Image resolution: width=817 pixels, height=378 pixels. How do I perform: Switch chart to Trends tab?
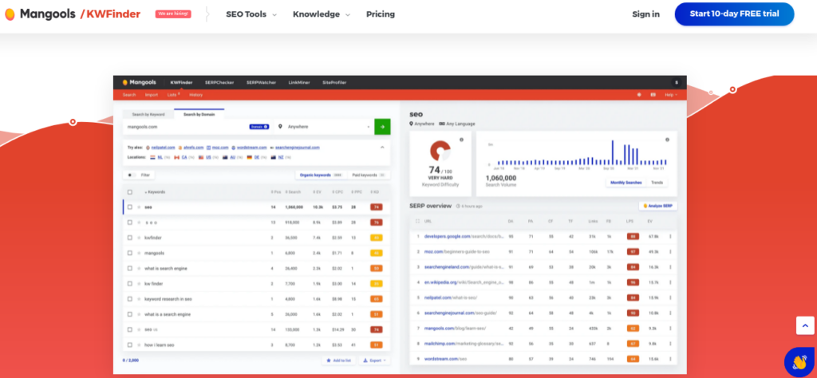[657, 183]
